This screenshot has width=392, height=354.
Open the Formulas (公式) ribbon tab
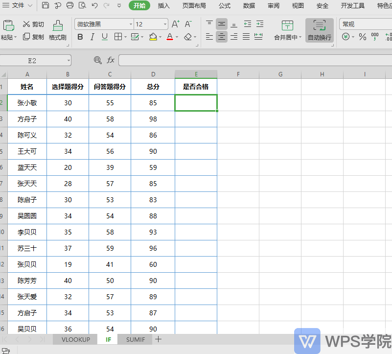tap(225, 5)
